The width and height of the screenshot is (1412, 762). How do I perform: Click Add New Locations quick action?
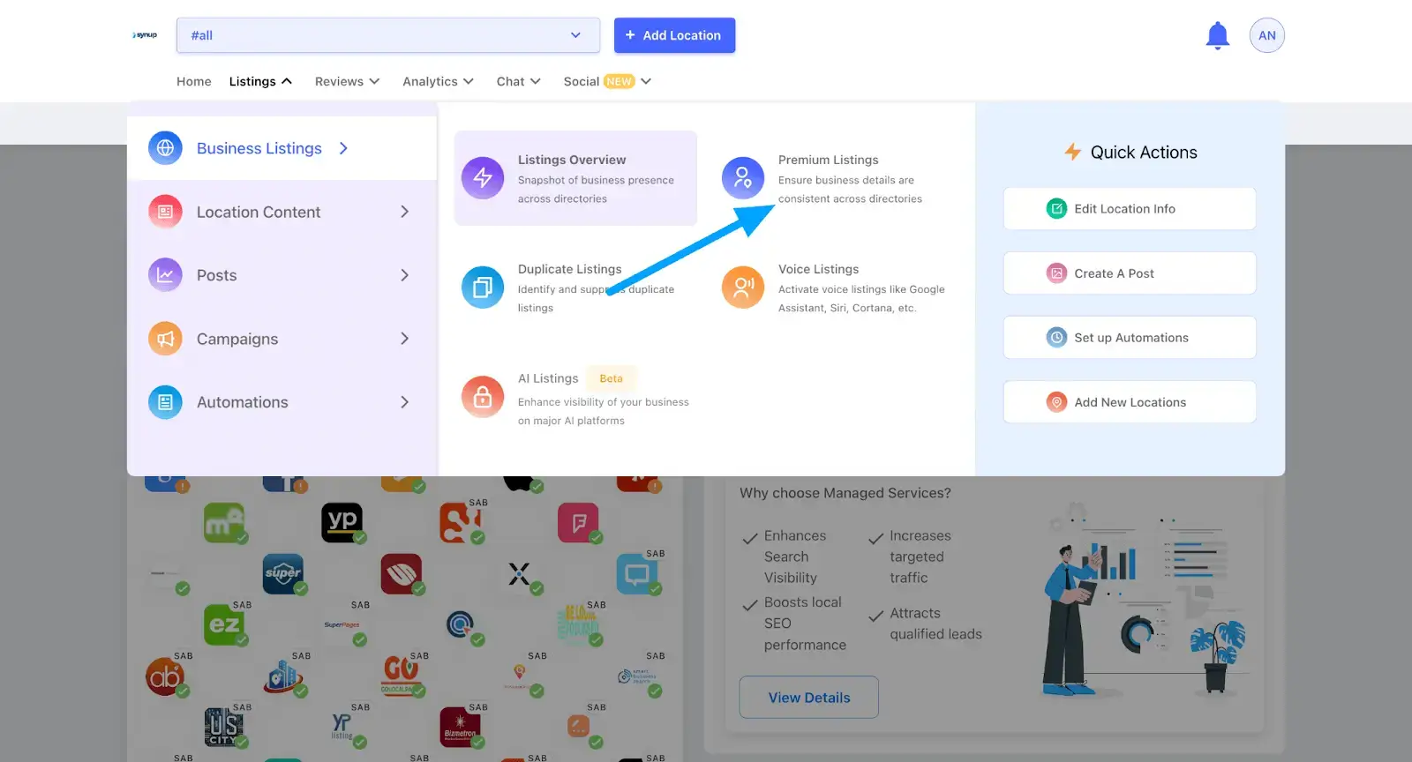click(x=1130, y=402)
